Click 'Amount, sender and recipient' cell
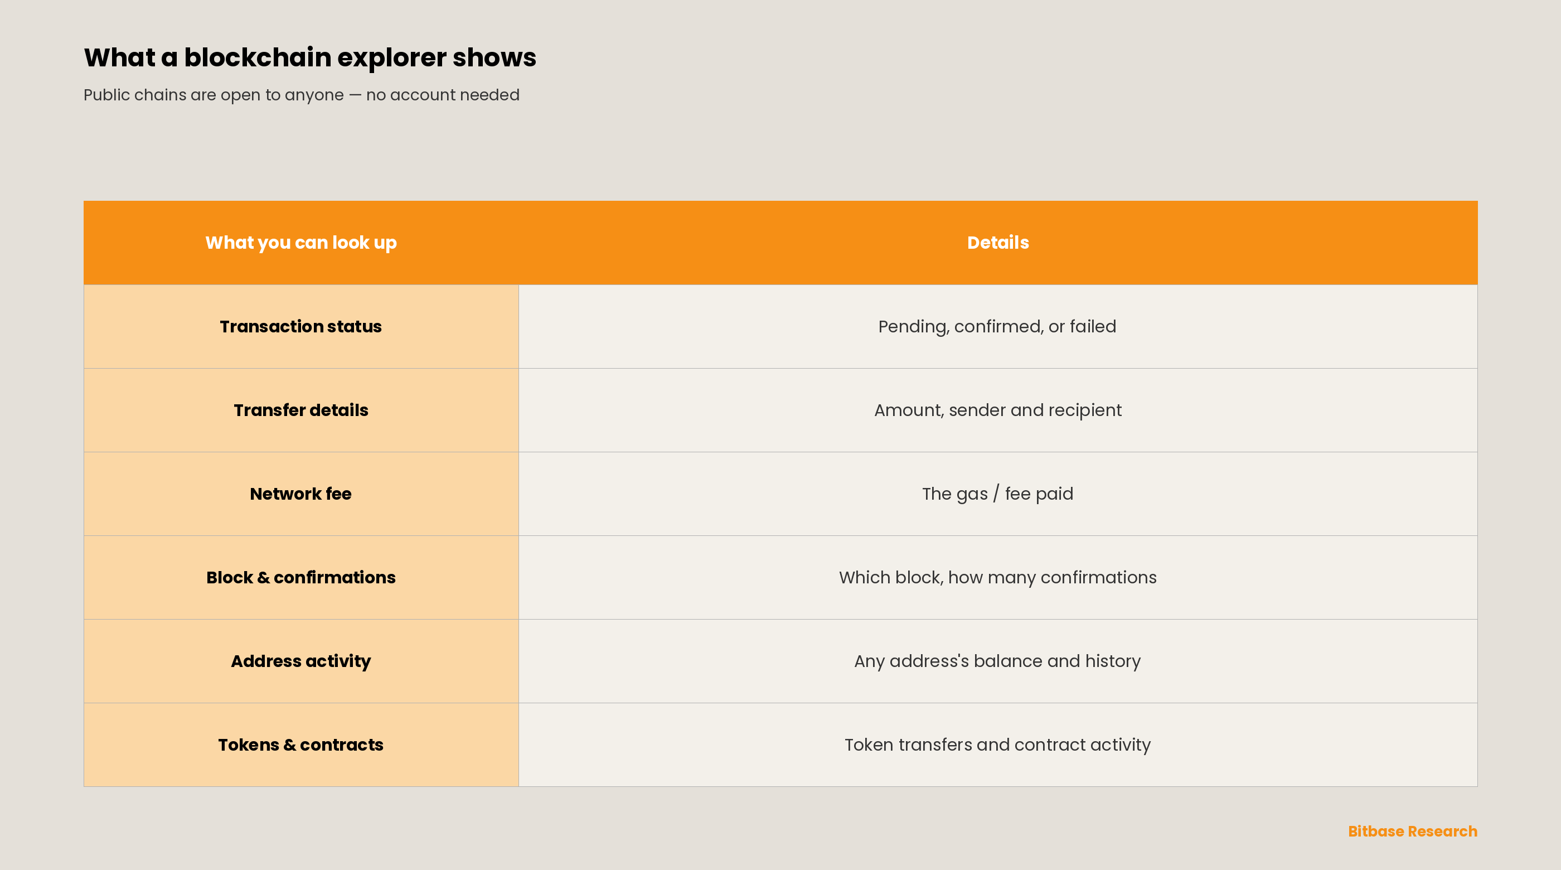This screenshot has height=870, width=1561. coord(998,410)
